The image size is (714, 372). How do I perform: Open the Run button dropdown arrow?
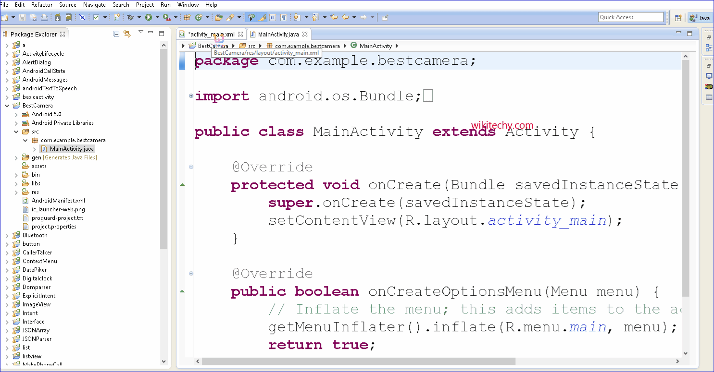(x=157, y=17)
